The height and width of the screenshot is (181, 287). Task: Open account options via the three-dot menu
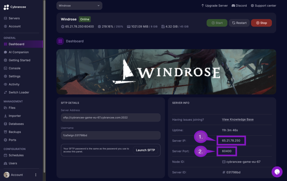click(35, 175)
